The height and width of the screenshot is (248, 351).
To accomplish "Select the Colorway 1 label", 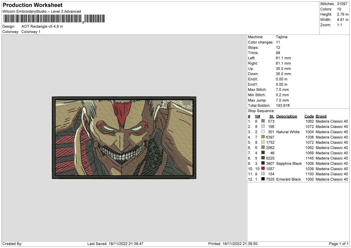I will tap(31, 32).
